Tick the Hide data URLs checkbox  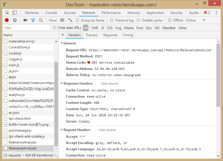55,27
